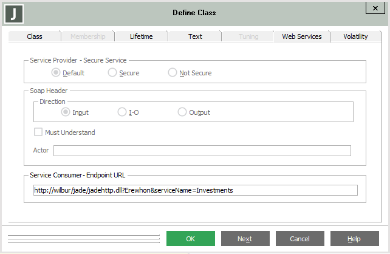Screen dimensions: 390x254
Task: Choose the I-O direction option
Action: tap(123, 112)
